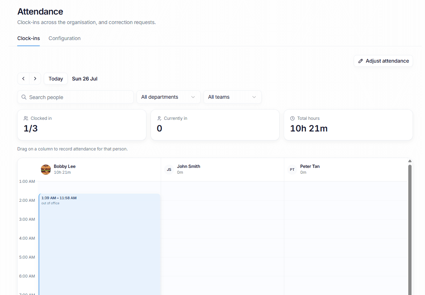Click the 'Drag on a column' hint text
425x295 pixels.
point(72,149)
